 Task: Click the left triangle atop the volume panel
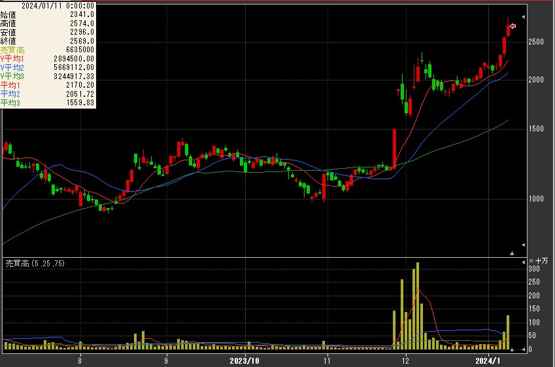click(x=522, y=262)
